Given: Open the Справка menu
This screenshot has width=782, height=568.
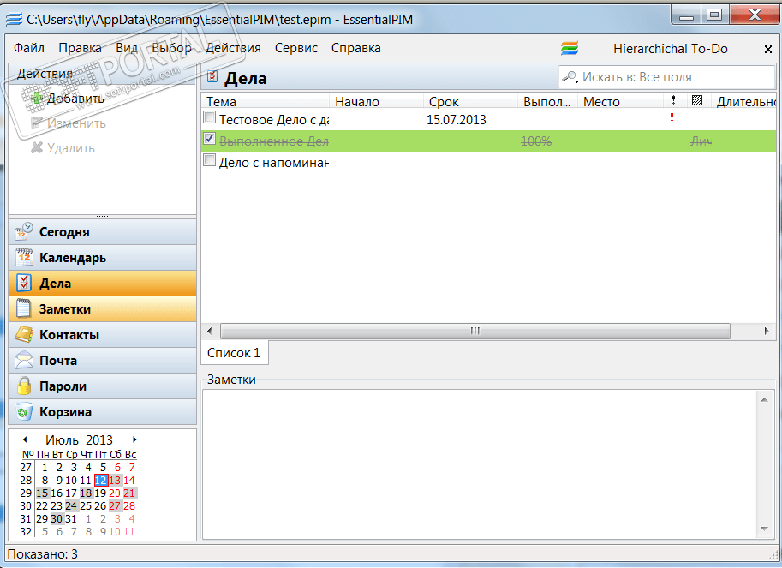Looking at the screenshot, I should (x=356, y=48).
